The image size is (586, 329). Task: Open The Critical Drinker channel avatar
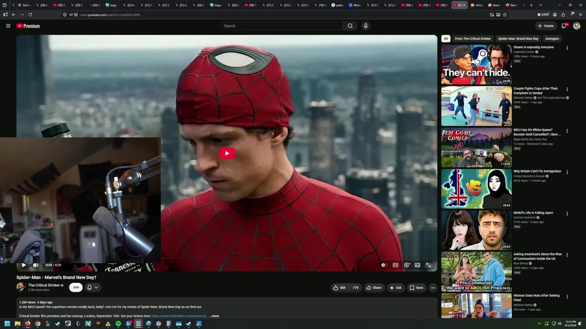tap(21, 287)
